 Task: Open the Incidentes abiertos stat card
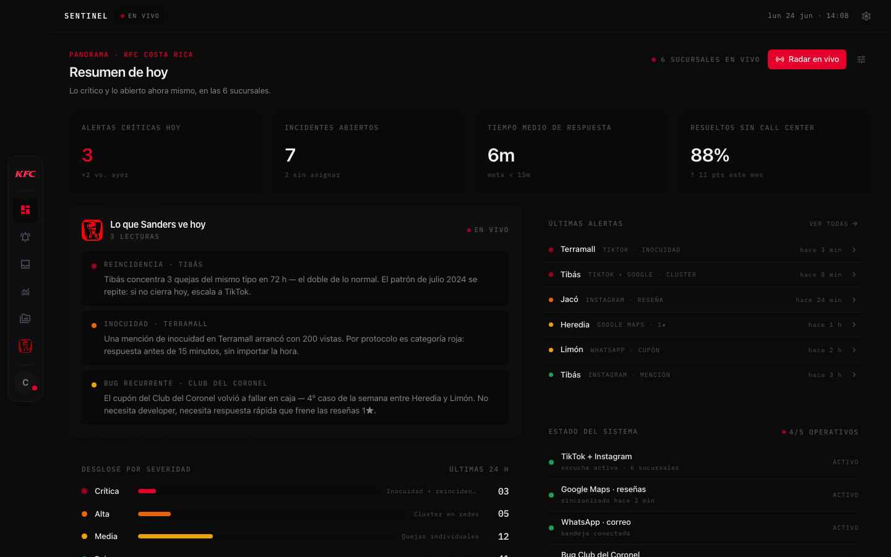click(369, 152)
